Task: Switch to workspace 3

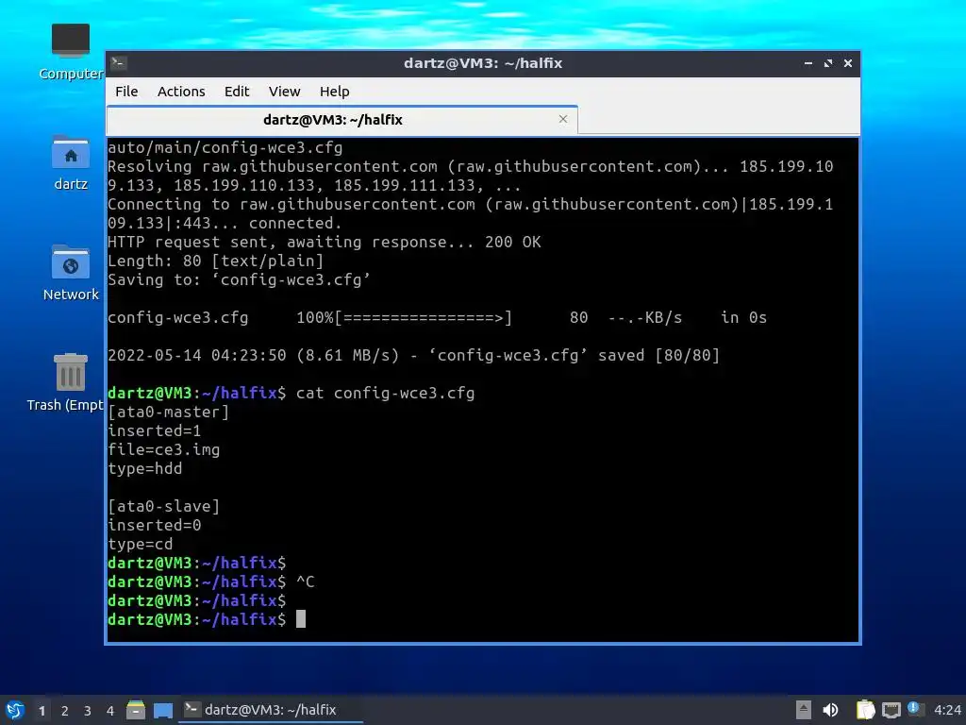Action: click(88, 711)
